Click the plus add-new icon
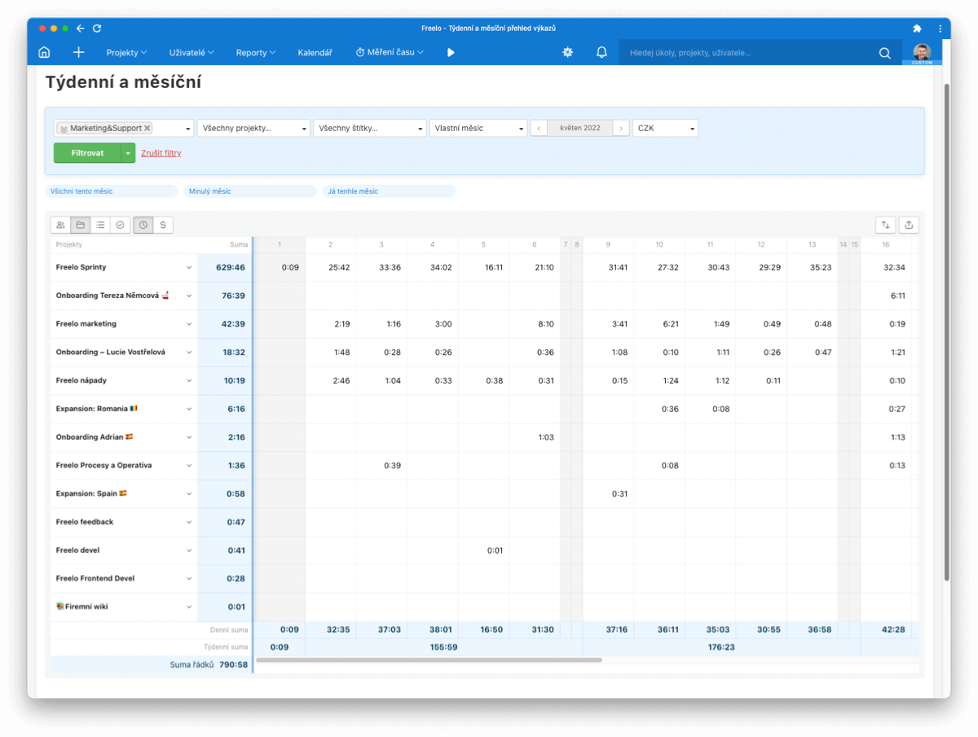 [78, 52]
